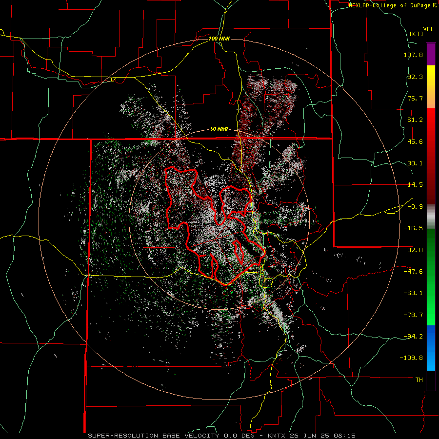Screen dimensions: 439x439
Task: Click the NEXLAB-College of DuPage watermark text
Action: (393, 5)
